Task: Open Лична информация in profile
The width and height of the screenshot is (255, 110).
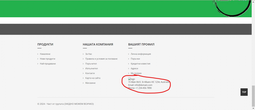Action: point(141,54)
